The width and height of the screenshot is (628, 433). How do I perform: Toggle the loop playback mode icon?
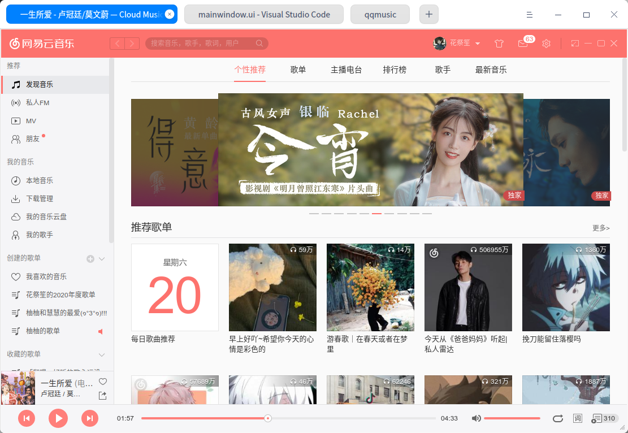pyautogui.click(x=557, y=418)
